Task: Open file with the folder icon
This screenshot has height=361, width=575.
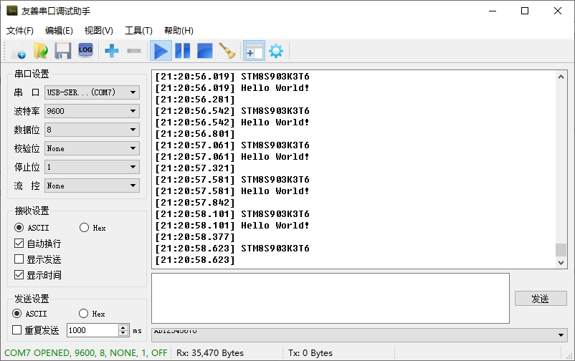Action: tap(41, 51)
